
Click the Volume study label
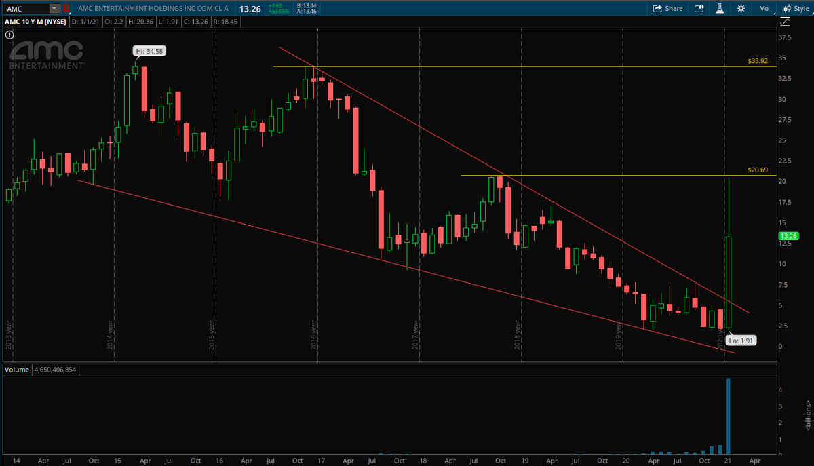click(x=16, y=370)
